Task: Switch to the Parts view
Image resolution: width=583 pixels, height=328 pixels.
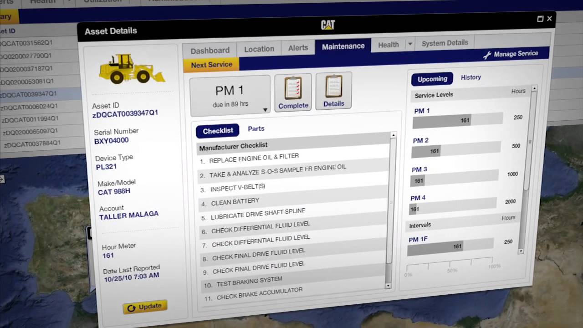Action: point(256,128)
